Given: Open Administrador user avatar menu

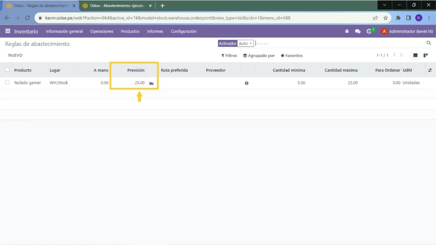Looking at the screenshot, I should [384, 31].
